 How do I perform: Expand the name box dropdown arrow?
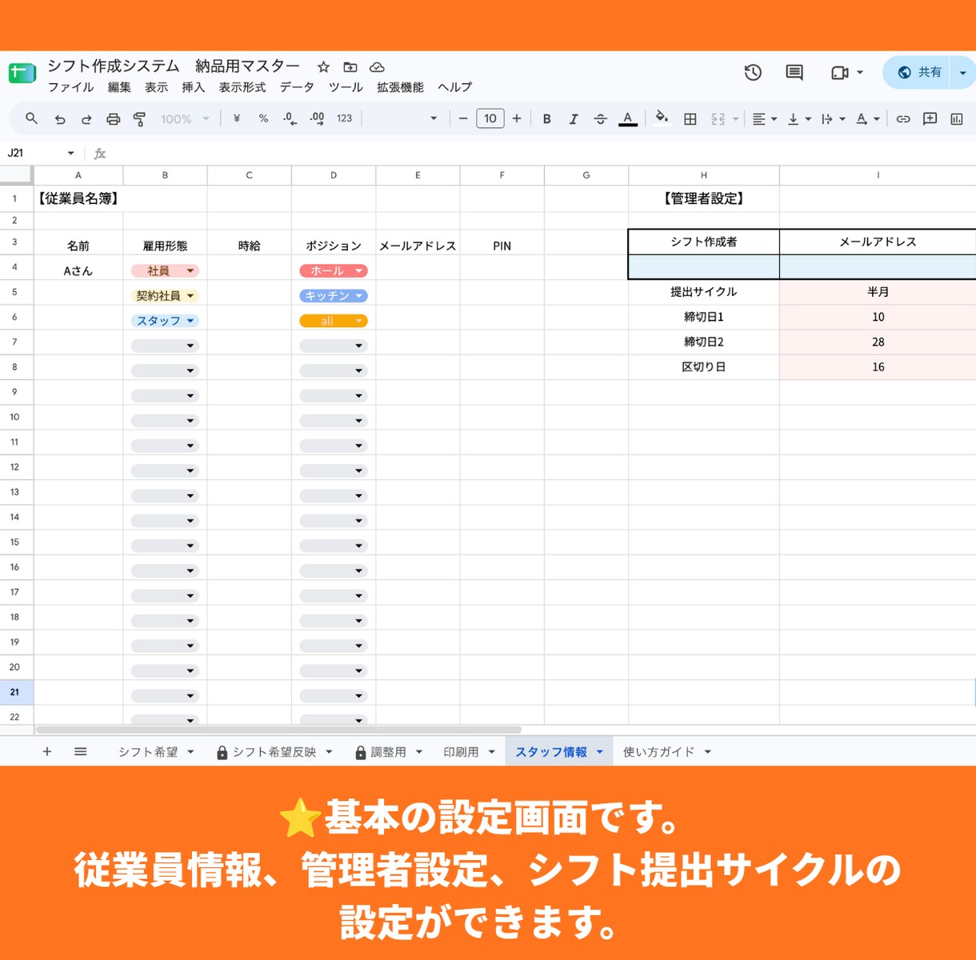coord(70,153)
